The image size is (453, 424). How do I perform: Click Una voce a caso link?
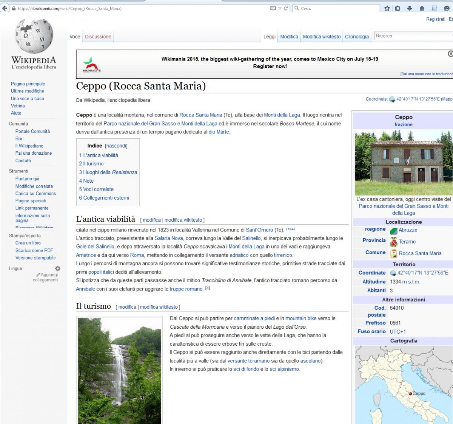[28, 99]
